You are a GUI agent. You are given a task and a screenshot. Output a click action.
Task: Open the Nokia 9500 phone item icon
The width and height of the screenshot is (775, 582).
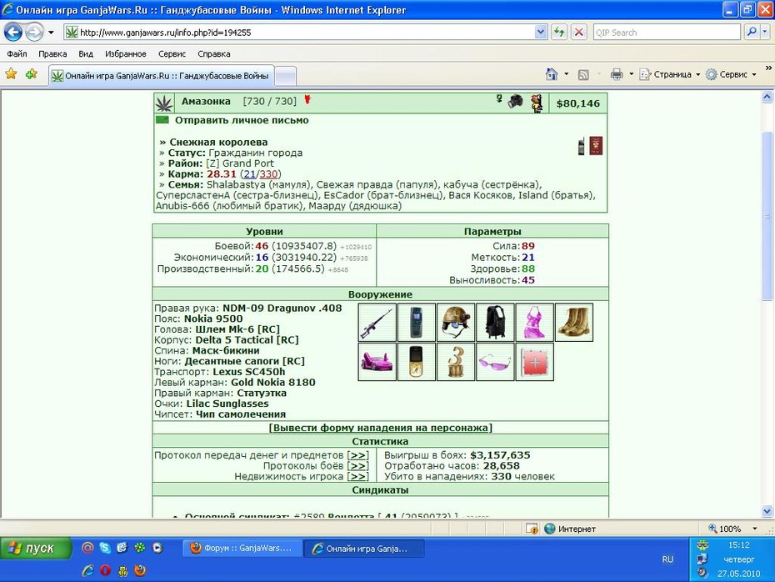pyautogui.click(x=416, y=323)
